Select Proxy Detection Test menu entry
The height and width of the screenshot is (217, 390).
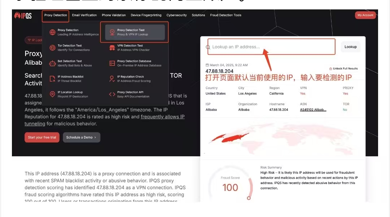point(135,32)
